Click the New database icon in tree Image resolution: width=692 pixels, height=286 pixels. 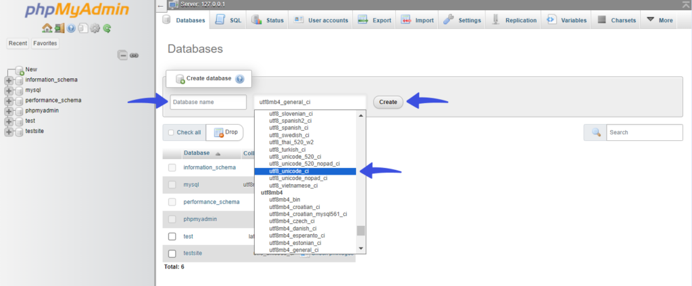coord(20,69)
